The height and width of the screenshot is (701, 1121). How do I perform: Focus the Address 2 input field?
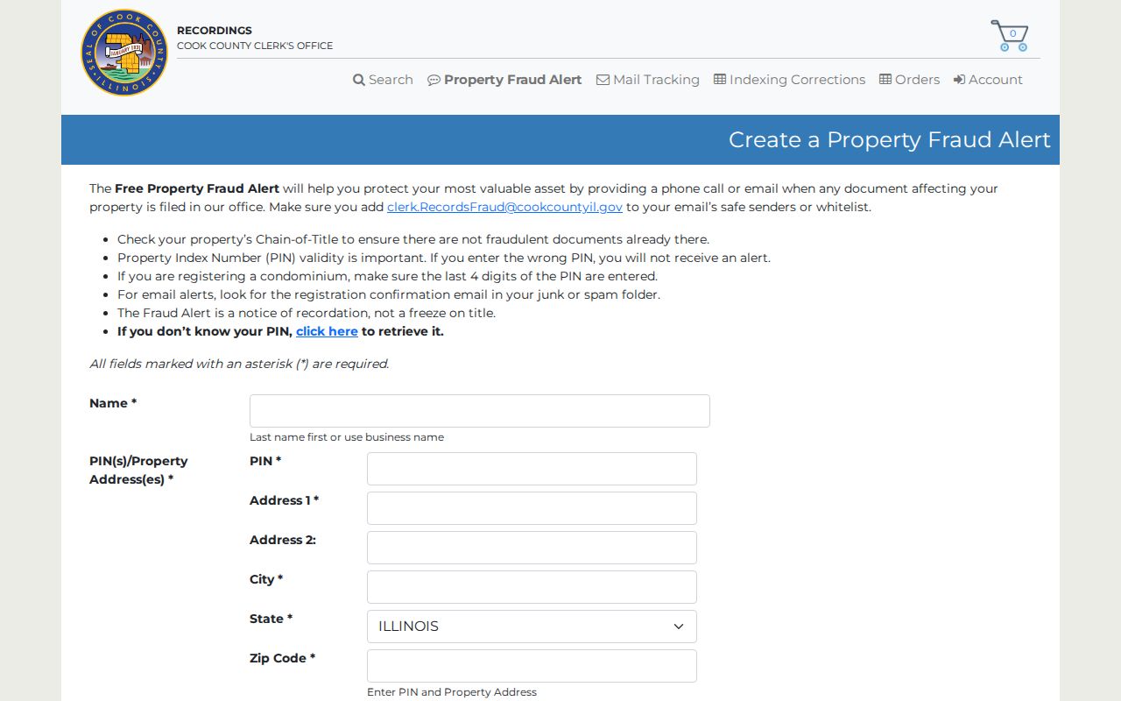pyautogui.click(x=532, y=548)
